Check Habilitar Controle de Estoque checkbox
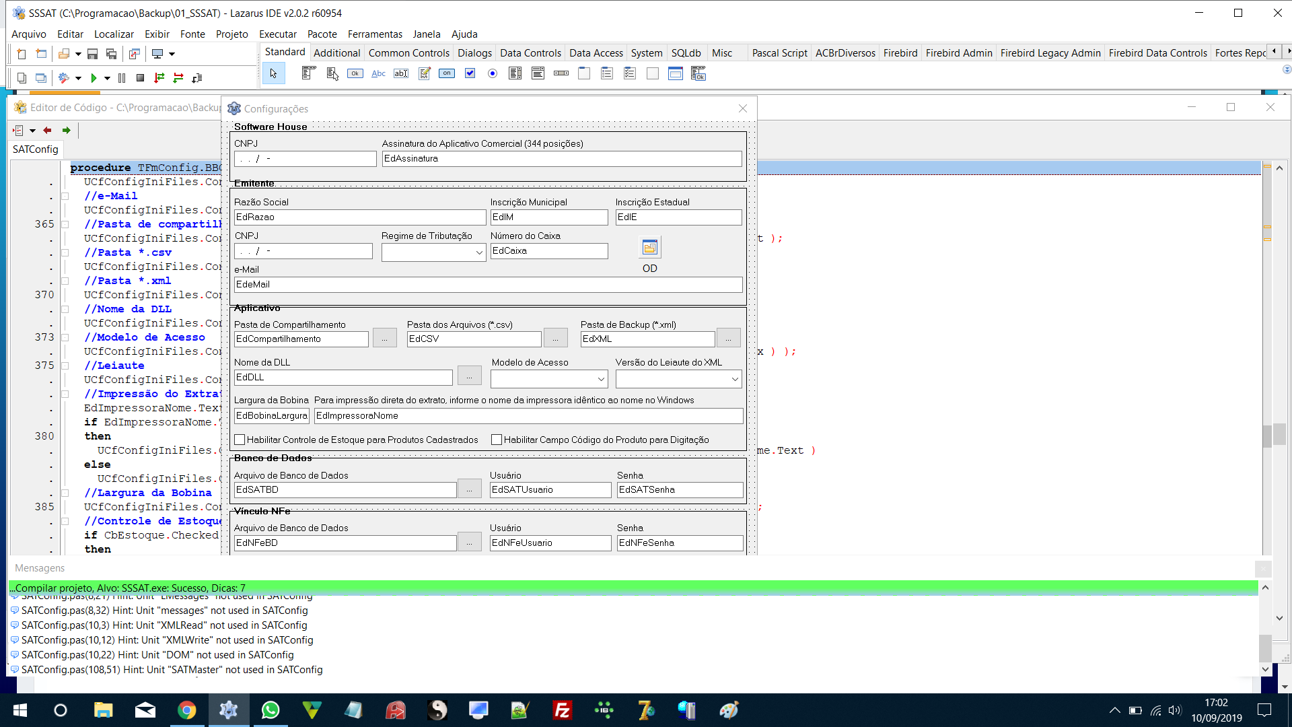Screen dimensions: 1292x727 click(x=240, y=440)
